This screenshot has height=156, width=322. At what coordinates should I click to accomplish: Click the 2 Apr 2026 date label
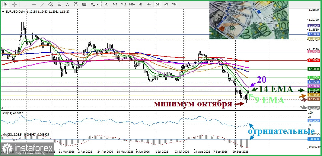[85, 152]
